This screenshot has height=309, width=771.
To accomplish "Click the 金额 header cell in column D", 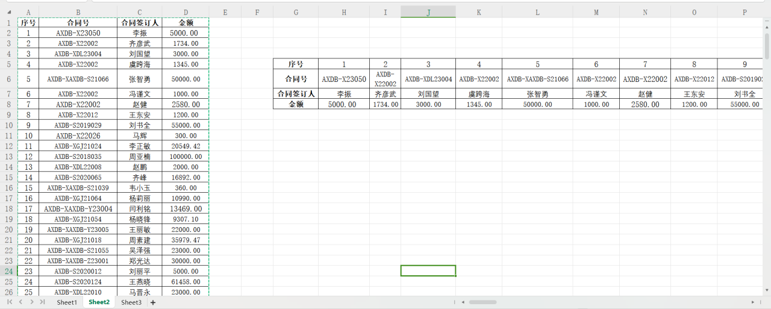I will coord(186,23).
